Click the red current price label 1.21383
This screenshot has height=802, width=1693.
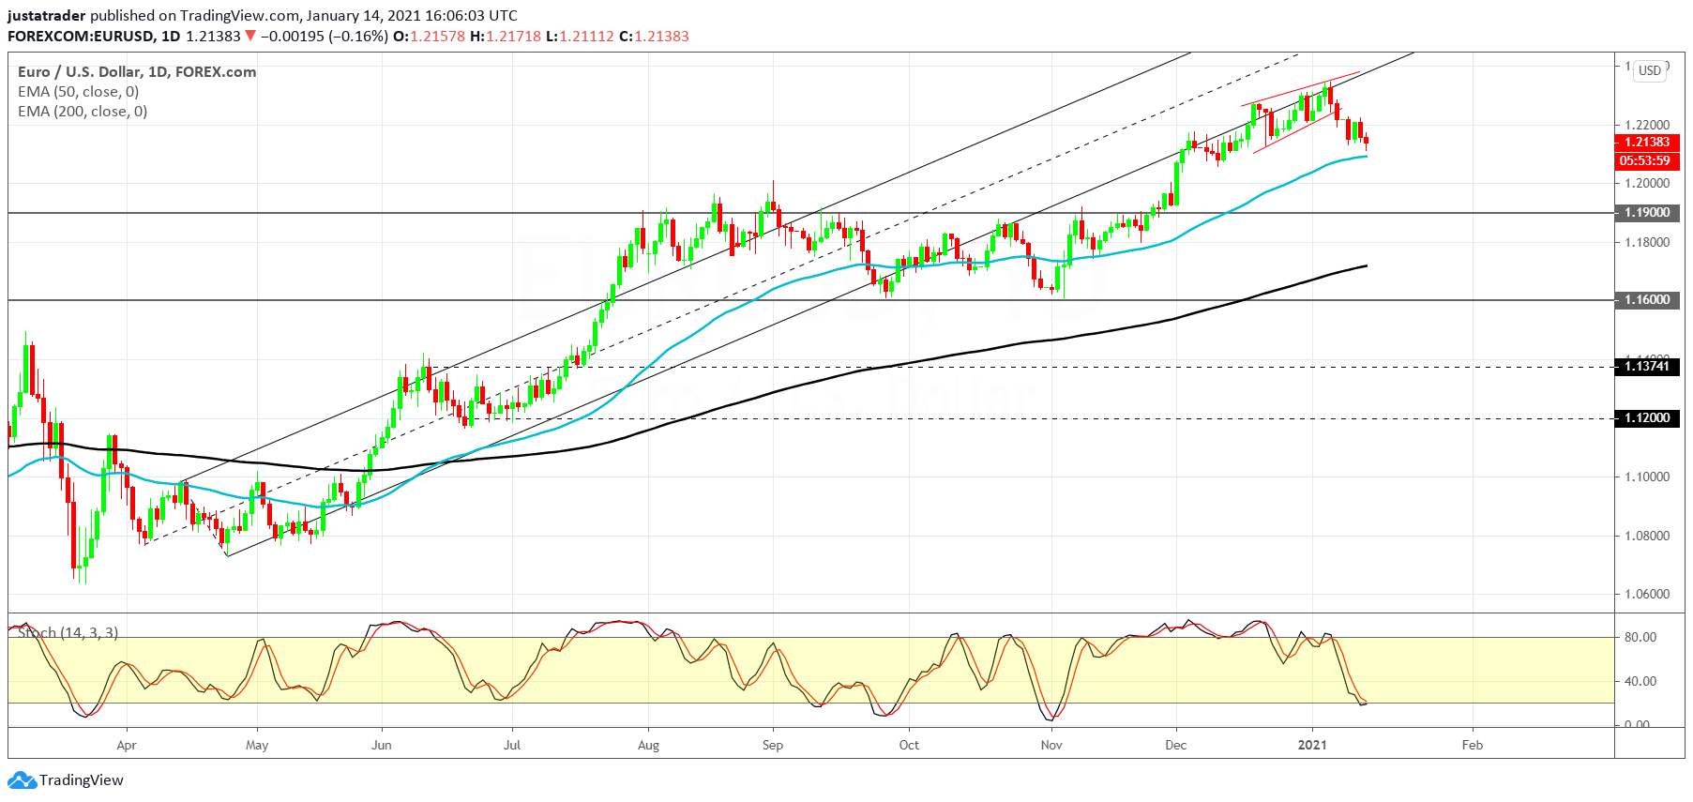(x=1647, y=143)
